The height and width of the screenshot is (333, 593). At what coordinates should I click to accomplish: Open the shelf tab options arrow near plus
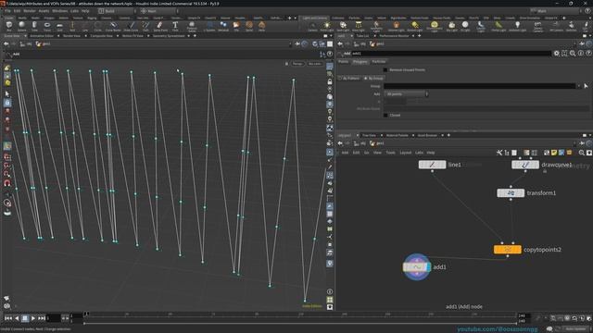[x=296, y=18]
